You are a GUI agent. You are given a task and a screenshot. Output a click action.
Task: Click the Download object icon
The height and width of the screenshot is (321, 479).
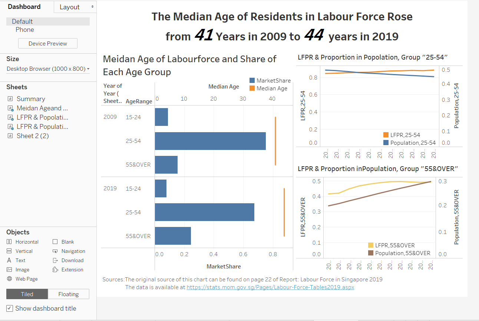(55, 260)
